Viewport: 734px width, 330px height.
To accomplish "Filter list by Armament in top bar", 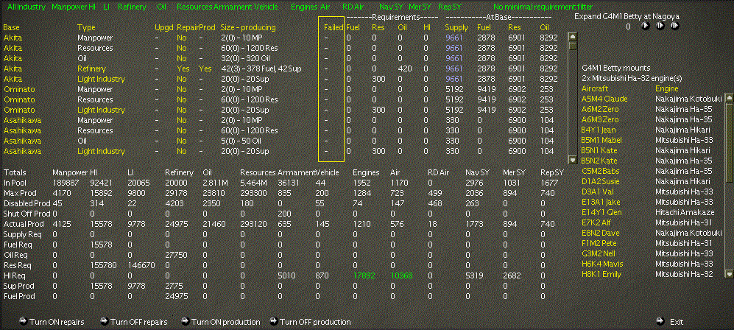I will click(233, 7).
